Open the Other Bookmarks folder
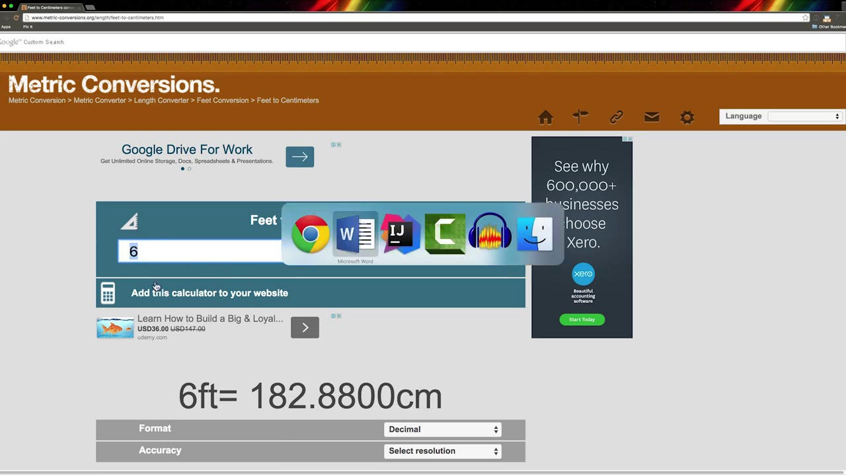This screenshot has height=475, width=846. [x=829, y=27]
